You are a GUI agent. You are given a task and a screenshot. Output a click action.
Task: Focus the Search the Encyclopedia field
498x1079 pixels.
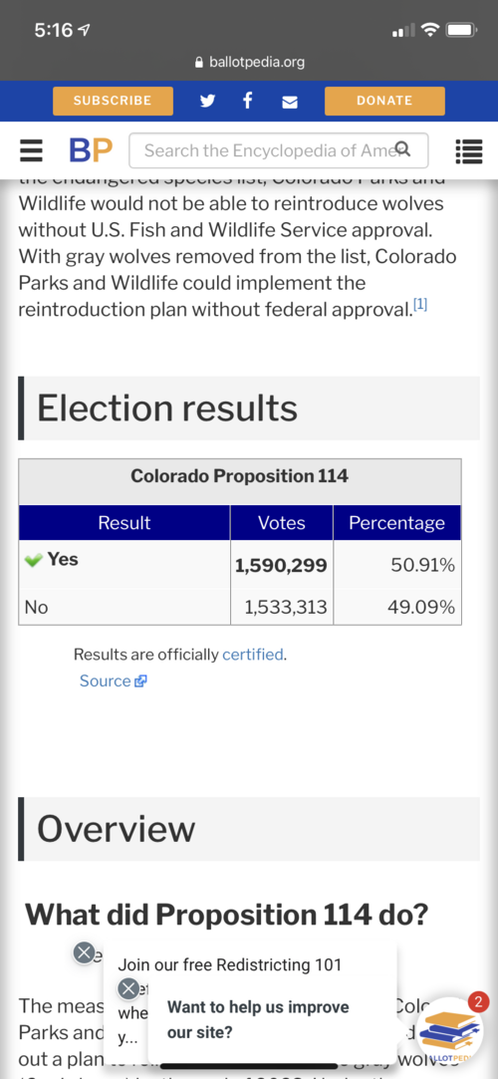[x=279, y=150]
